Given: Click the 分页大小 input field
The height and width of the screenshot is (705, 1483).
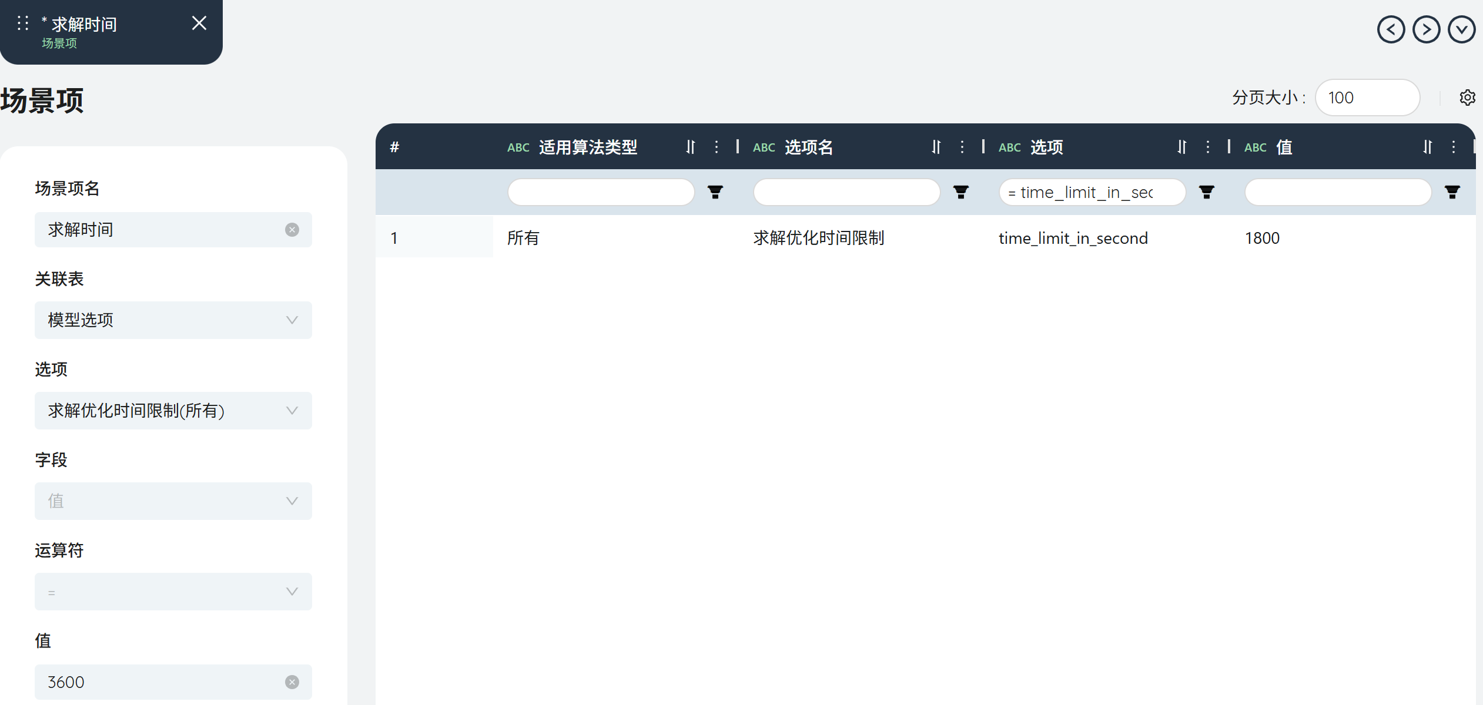Looking at the screenshot, I should 1366,98.
